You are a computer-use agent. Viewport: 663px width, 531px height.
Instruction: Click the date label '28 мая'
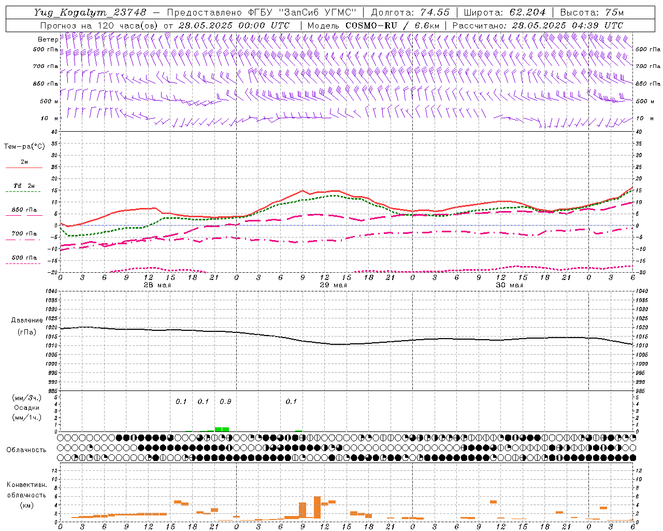157,285
